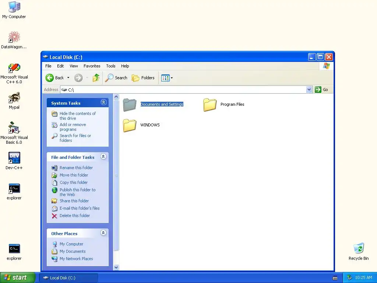Click the Local Disk title bar drive icon
Viewport: 377px width, 283px height.
45,57
